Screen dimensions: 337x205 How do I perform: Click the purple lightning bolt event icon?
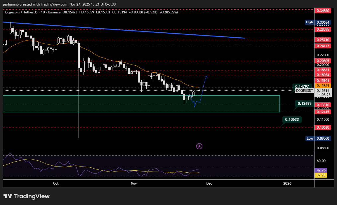(x=199, y=146)
